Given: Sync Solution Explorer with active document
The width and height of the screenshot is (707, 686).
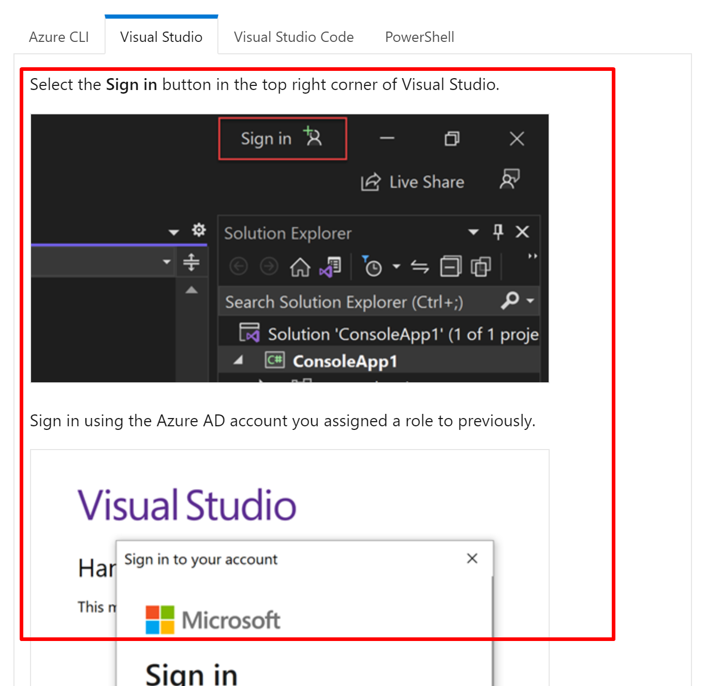Looking at the screenshot, I should click(420, 267).
